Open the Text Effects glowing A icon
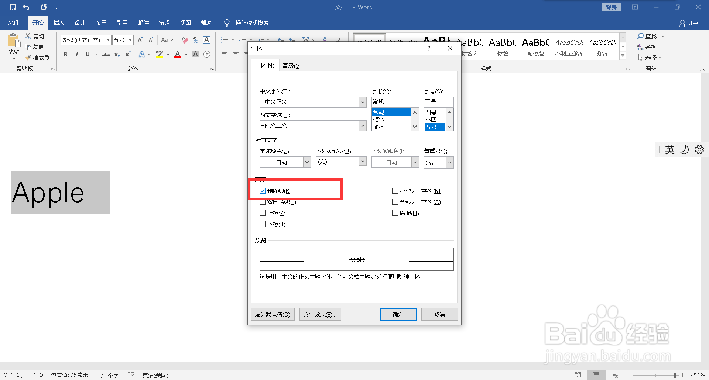 (142, 55)
